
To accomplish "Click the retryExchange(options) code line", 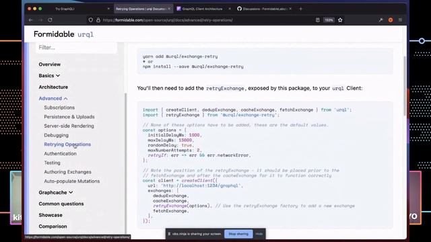I will pyautogui.click(x=183, y=206).
